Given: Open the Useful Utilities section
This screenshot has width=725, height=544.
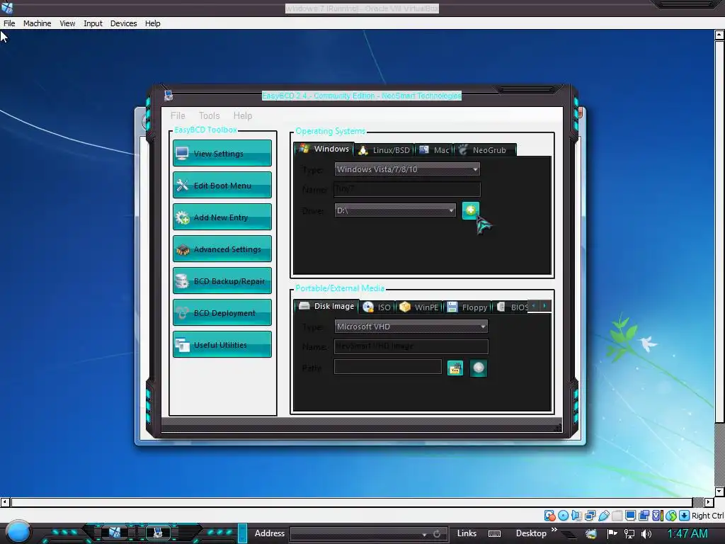Looking at the screenshot, I should point(222,345).
